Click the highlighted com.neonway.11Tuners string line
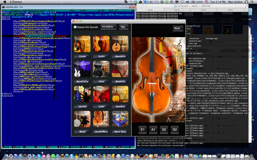This screenshot has height=160, width=257. 40,36
